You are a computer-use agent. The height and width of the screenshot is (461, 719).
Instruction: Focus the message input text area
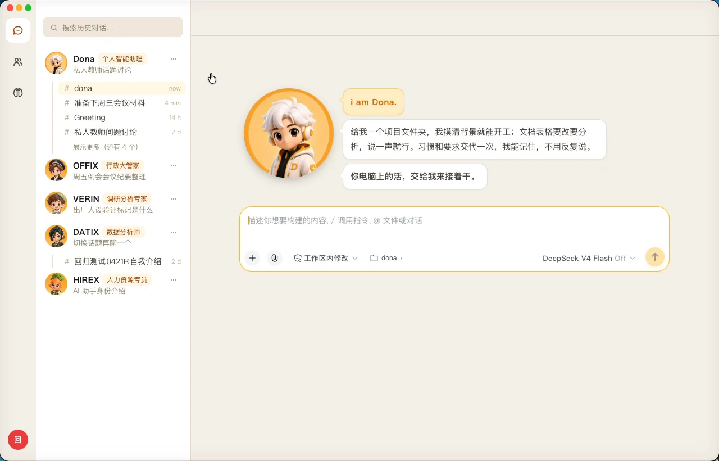(x=454, y=225)
